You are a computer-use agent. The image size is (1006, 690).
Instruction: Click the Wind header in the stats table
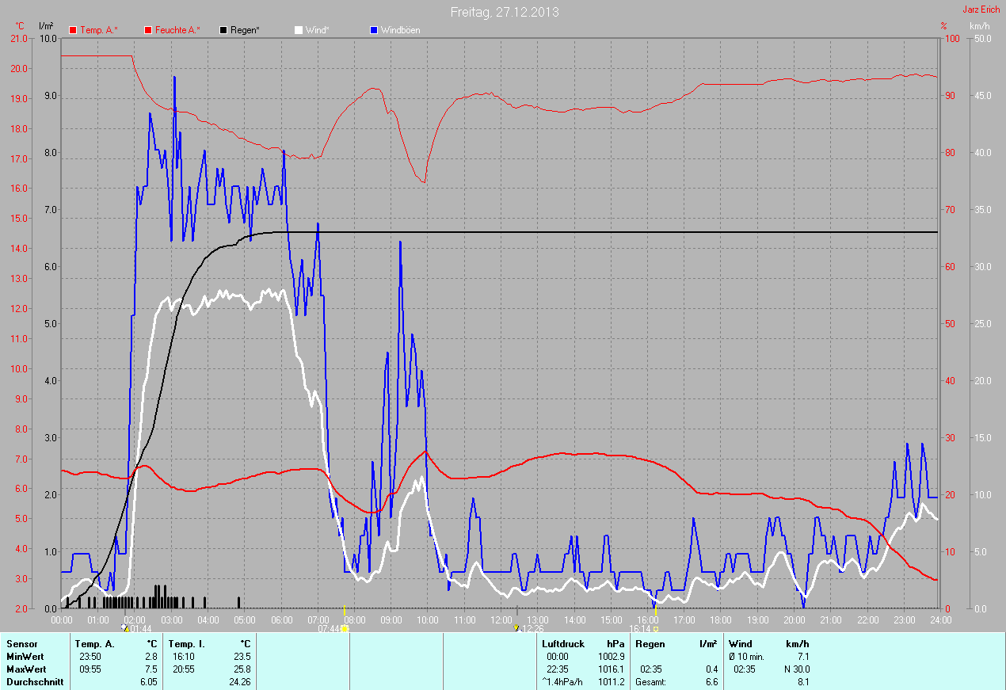[x=741, y=644]
